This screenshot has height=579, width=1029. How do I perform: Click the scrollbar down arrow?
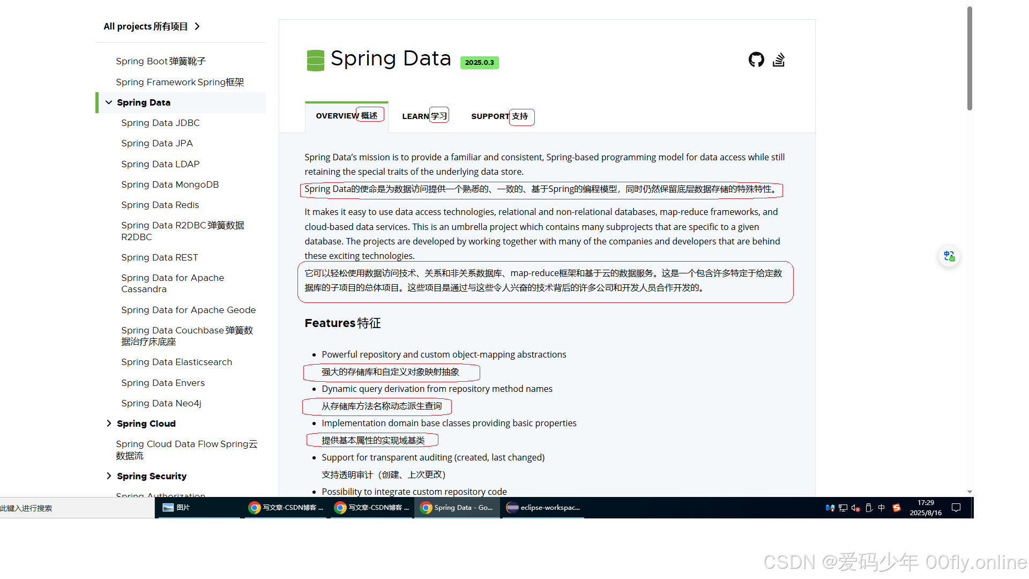(970, 492)
